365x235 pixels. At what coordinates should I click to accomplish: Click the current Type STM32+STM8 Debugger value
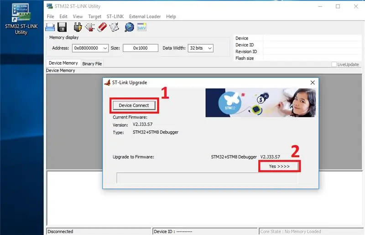pos(156,132)
